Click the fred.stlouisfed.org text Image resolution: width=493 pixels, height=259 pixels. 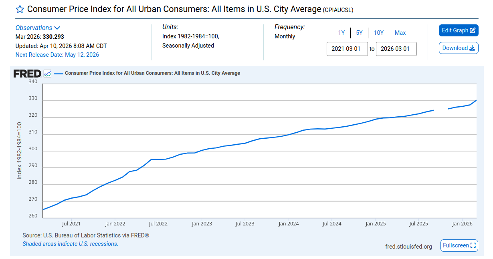pyautogui.click(x=408, y=247)
